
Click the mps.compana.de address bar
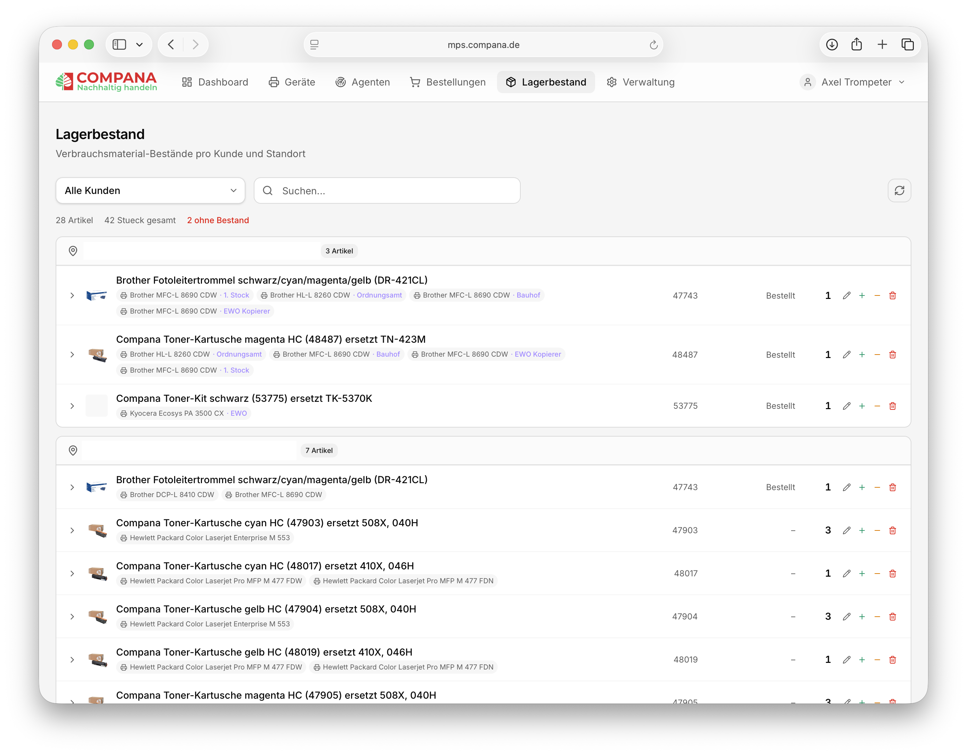tap(483, 45)
